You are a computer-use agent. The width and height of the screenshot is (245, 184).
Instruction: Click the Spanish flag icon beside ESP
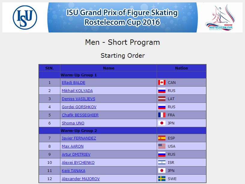162,138
